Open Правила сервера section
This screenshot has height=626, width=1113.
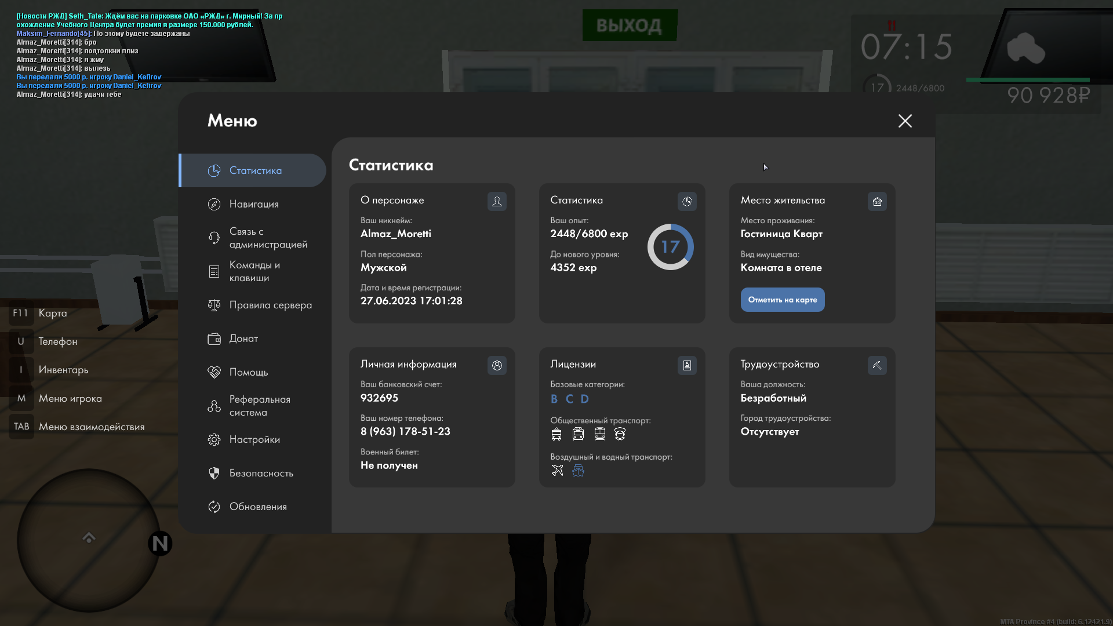tap(270, 305)
